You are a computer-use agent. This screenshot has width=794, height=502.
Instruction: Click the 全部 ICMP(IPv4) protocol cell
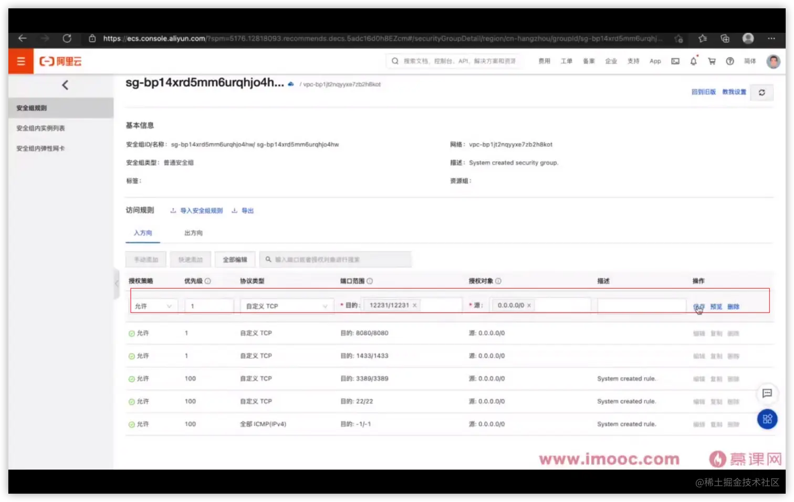point(263,424)
